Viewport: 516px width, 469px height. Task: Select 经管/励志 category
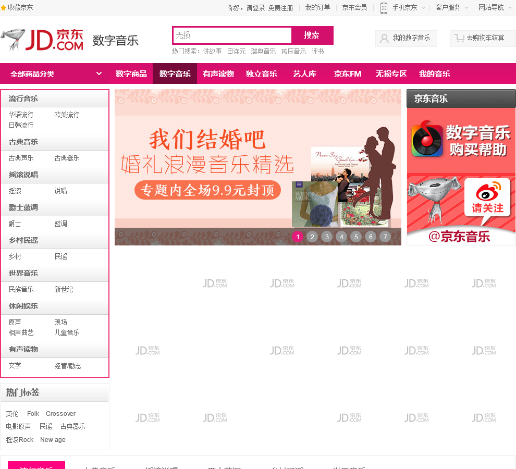(x=67, y=366)
